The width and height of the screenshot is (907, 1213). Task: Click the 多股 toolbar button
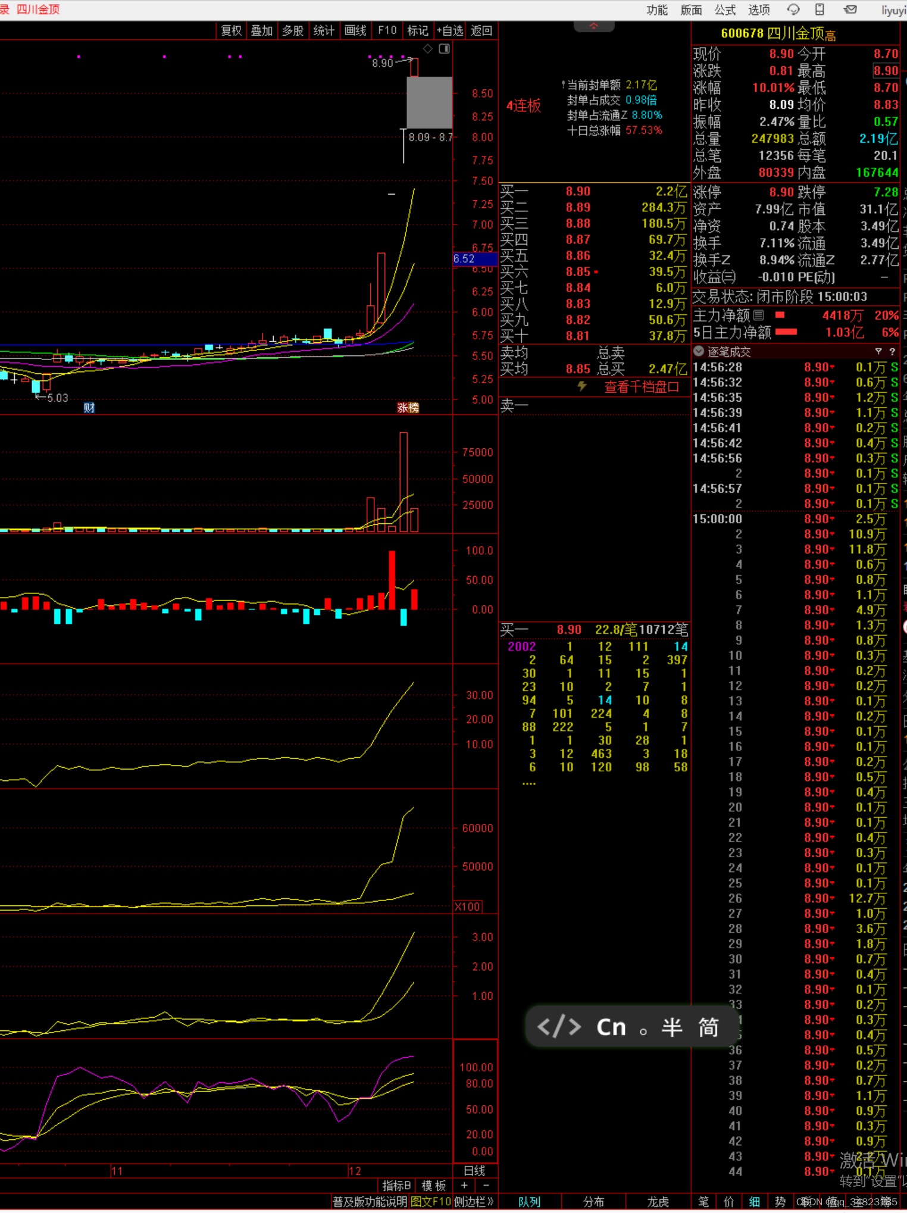point(293,30)
